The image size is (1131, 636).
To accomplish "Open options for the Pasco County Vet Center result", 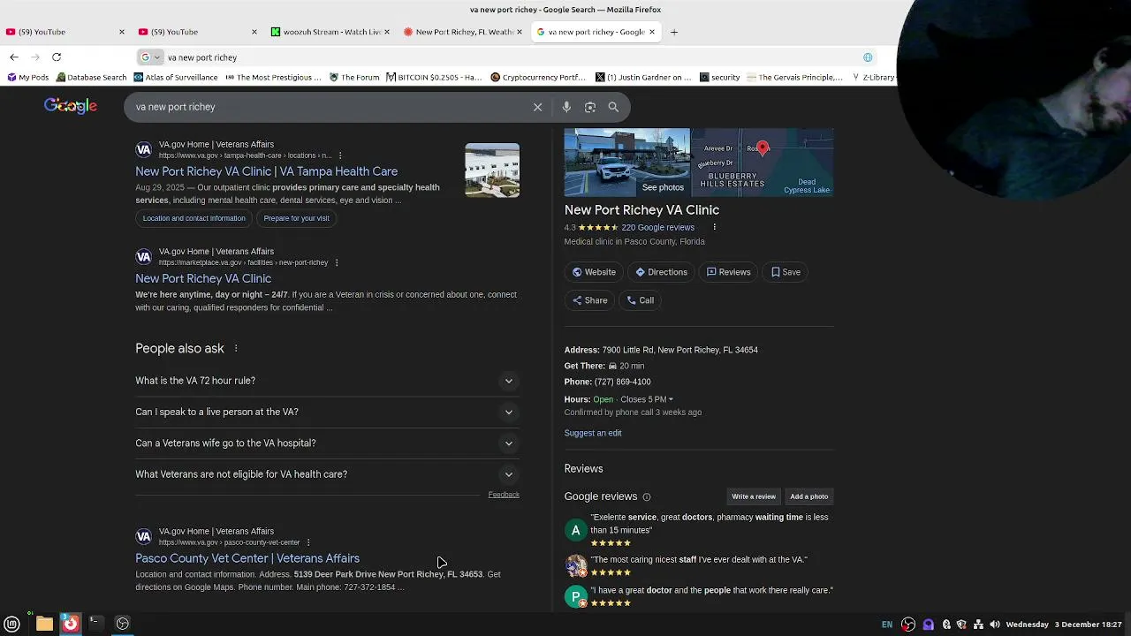I will click(308, 542).
